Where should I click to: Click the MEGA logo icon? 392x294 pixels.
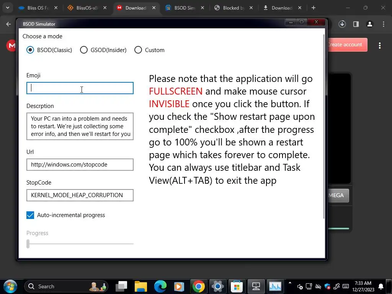point(11,46)
